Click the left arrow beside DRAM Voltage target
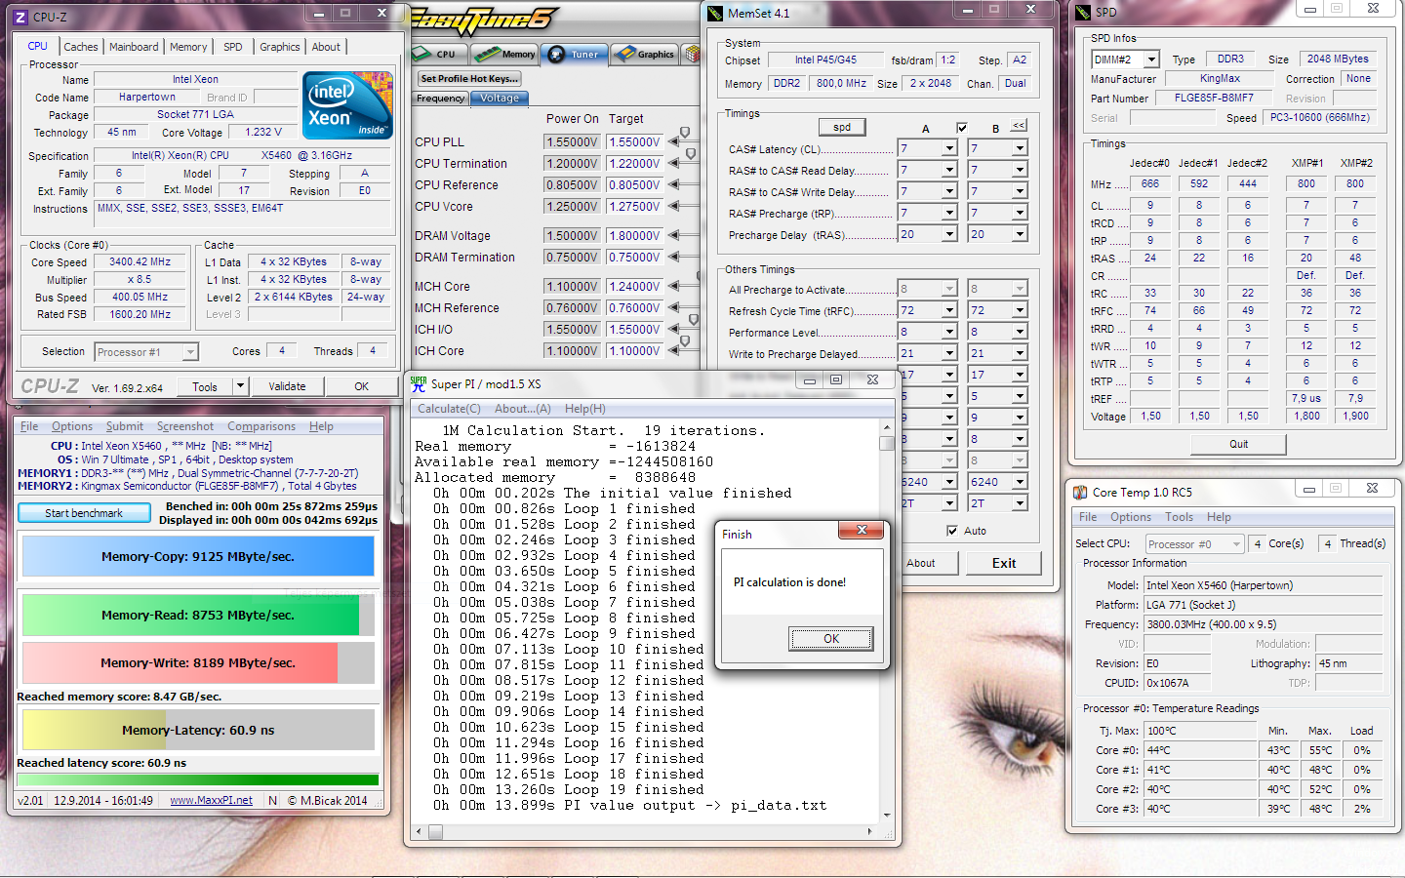 click(x=672, y=236)
